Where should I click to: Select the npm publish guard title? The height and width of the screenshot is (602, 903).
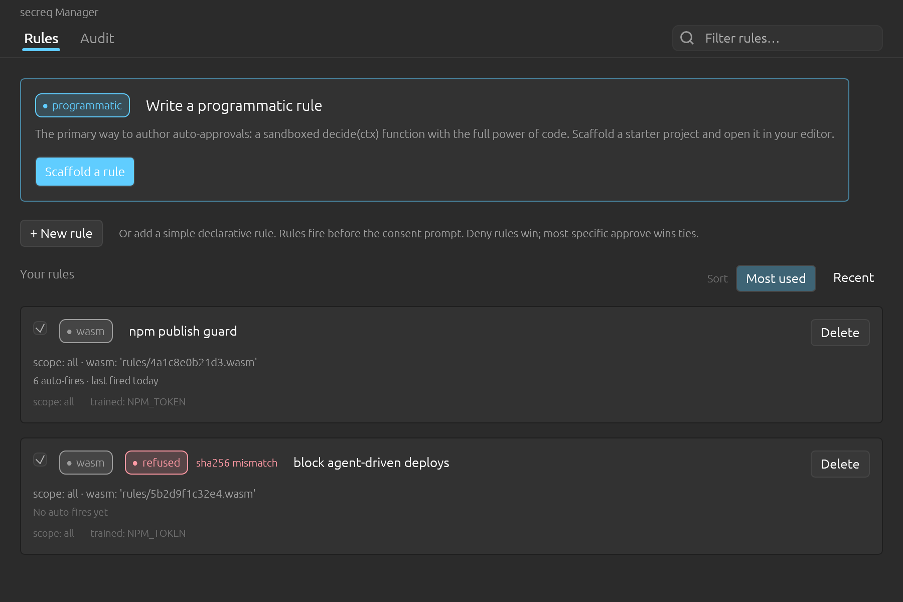[183, 332]
